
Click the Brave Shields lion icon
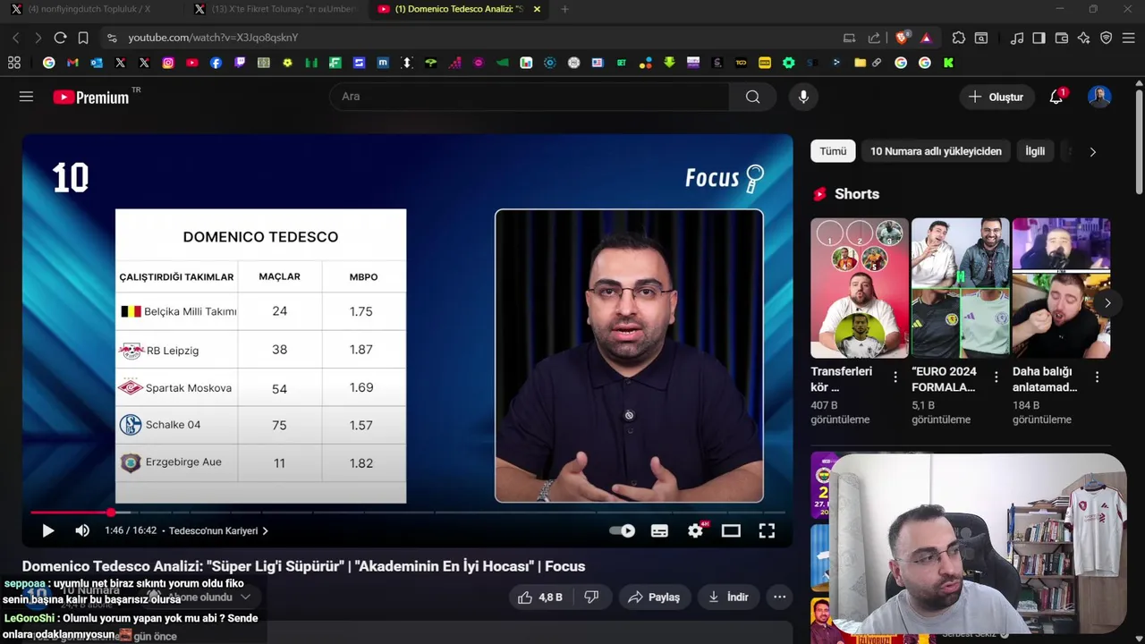click(x=902, y=38)
